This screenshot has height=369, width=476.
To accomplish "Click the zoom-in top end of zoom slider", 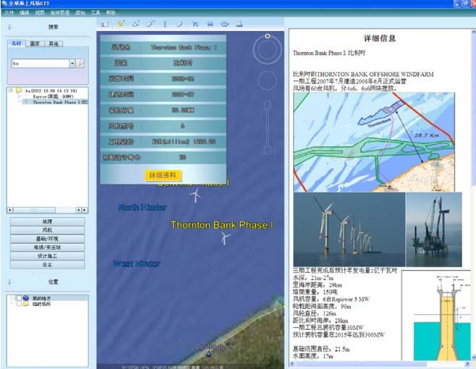I will [268, 105].
